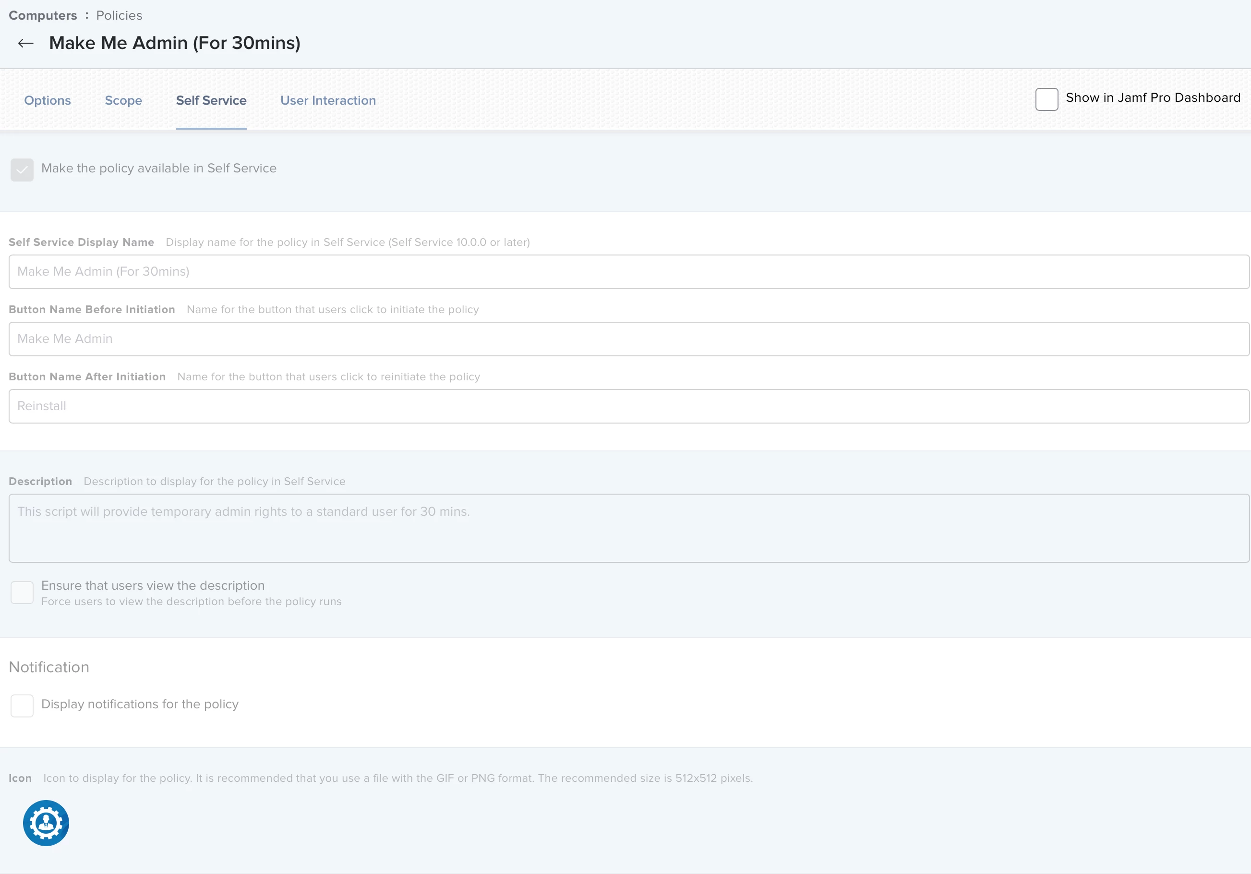Click the policy title Make Me Admin (For 30mins)
The image size is (1251, 874).
pos(174,43)
